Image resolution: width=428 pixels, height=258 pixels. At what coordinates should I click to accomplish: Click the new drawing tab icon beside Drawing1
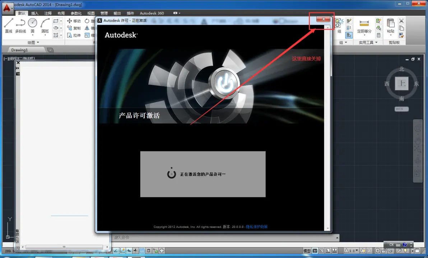pyautogui.click(x=50, y=50)
